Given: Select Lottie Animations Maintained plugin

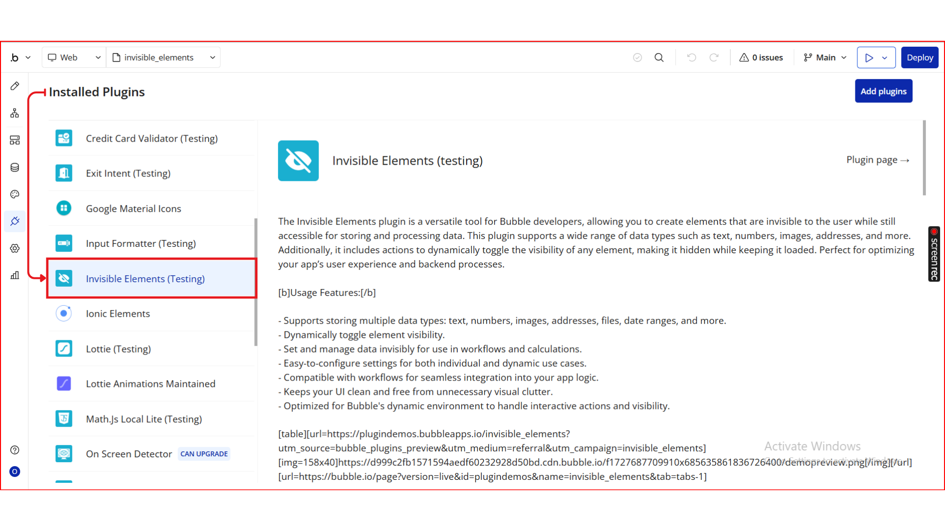Looking at the screenshot, I should pyautogui.click(x=151, y=383).
